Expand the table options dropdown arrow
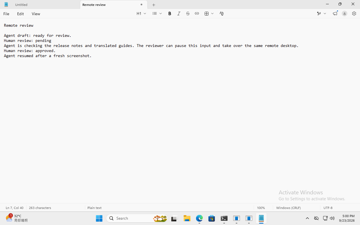The width and height of the screenshot is (360, 225). [x=212, y=13]
